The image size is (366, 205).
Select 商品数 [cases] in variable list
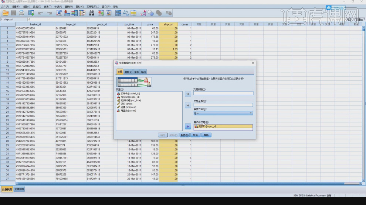[126, 111]
